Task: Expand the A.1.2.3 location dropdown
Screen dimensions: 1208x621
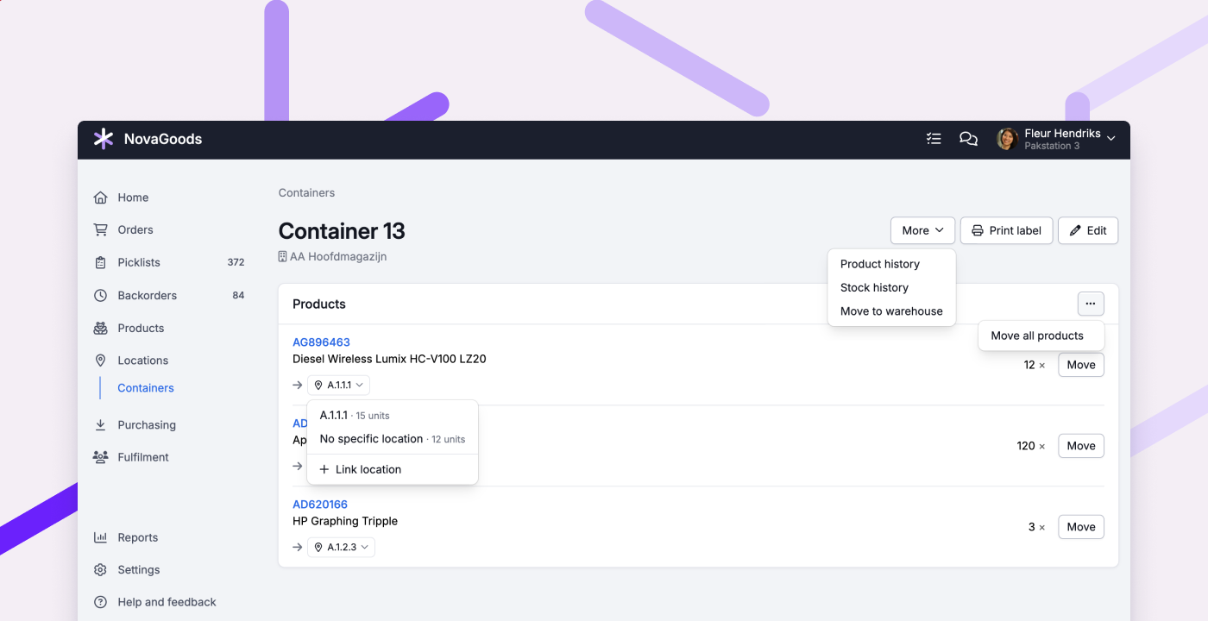Action: click(x=341, y=547)
